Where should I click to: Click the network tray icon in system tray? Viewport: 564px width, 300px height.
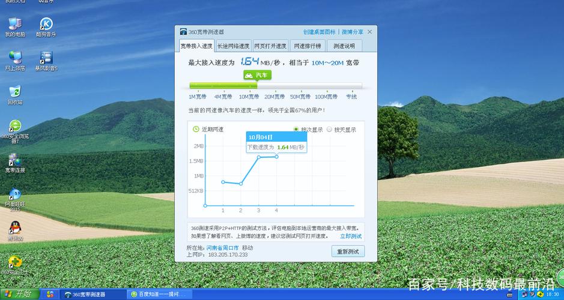[524, 294]
